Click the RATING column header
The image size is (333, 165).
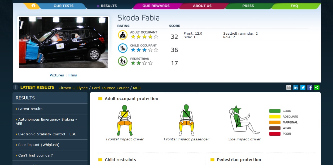(x=124, y=26)
